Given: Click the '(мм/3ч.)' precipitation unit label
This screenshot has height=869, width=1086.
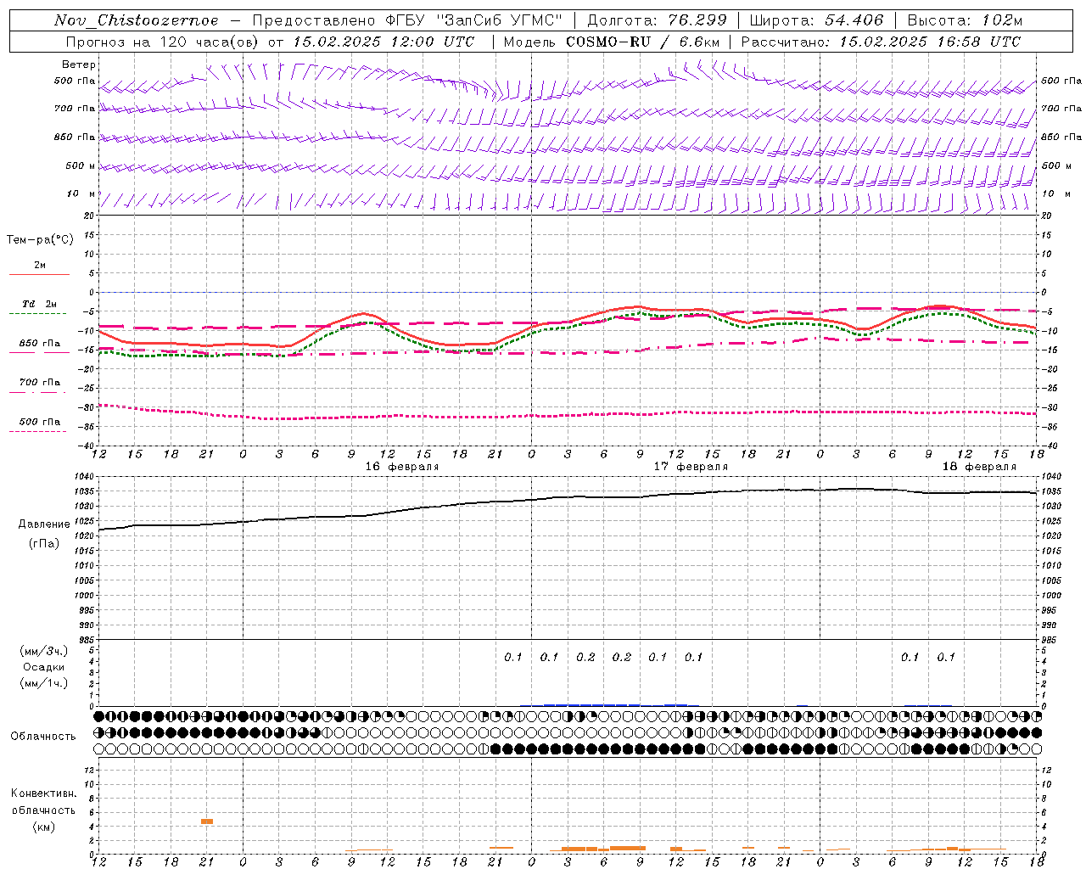Looking at the screenshot, I should point(44,651).
